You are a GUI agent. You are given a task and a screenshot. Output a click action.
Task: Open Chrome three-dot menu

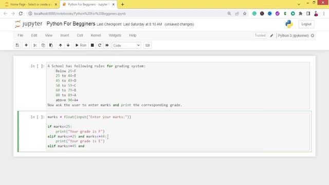324,14
